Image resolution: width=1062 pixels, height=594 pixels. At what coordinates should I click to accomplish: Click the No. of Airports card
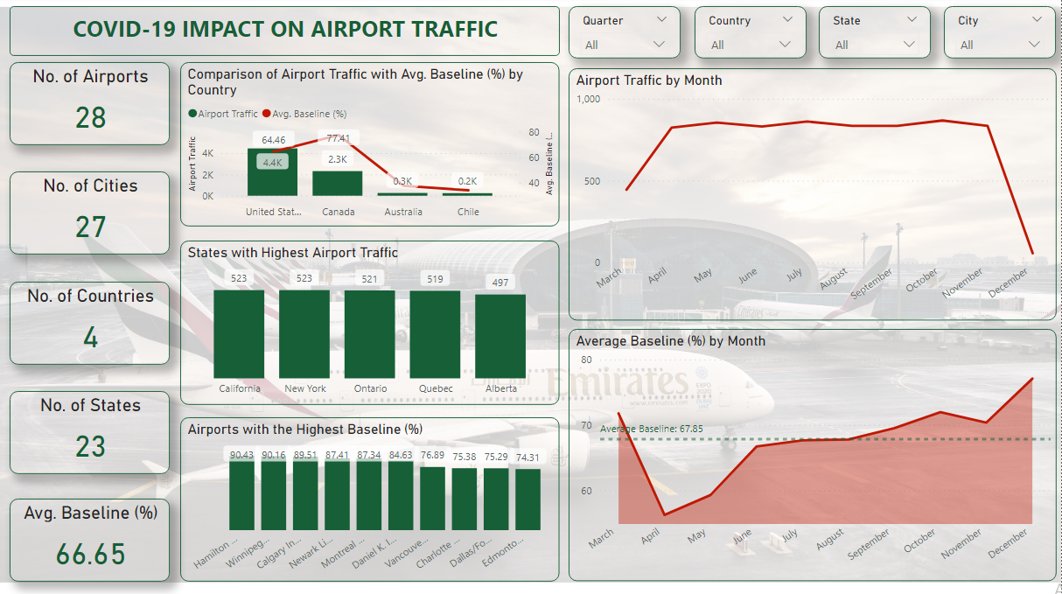pos(90,103)
